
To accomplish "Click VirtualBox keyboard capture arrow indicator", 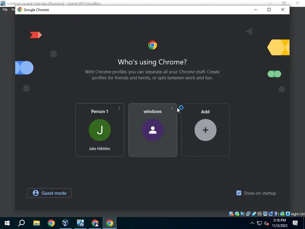I will 288,214.
